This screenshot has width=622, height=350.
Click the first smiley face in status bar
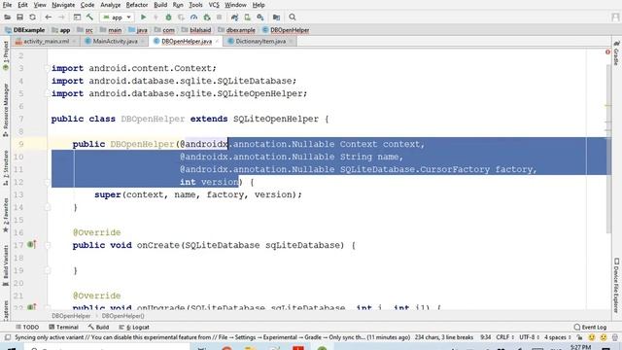click(x=592, y=337)
